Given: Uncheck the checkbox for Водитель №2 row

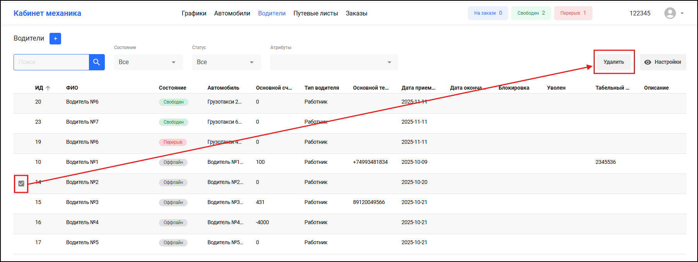Looking at the screenshot, I should point(21,184).
